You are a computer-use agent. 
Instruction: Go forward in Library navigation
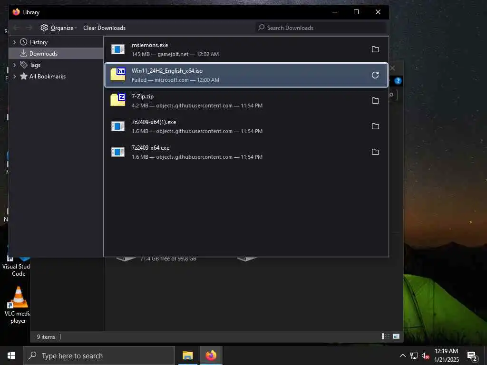point(29,28)
